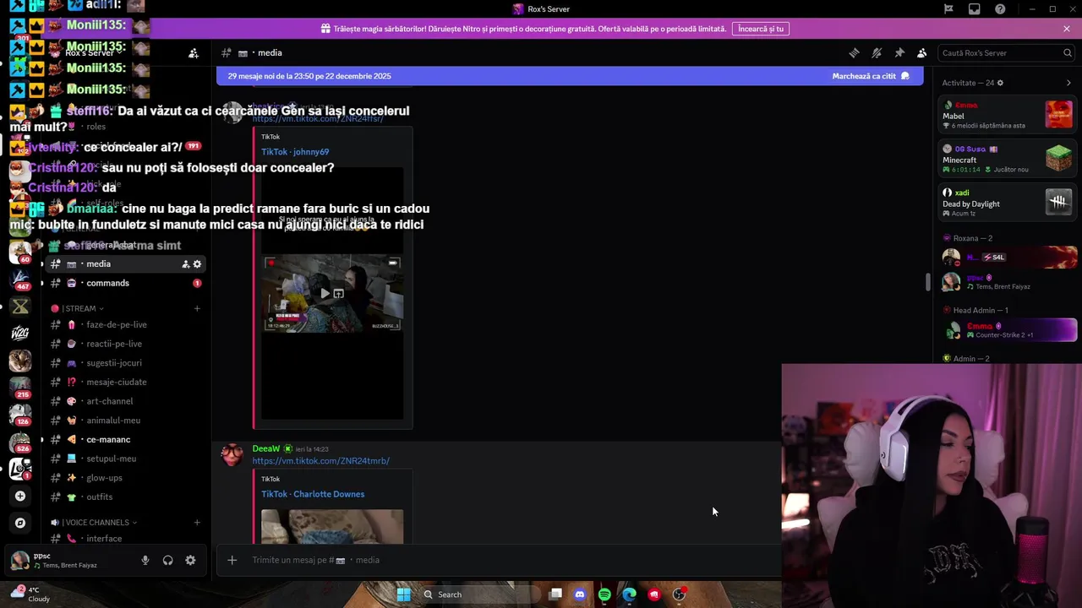Viewport: 1082px width, 608px height.
Task: Open Mabel activity card
Action: pyautogui.click(x=1008, y=115)
